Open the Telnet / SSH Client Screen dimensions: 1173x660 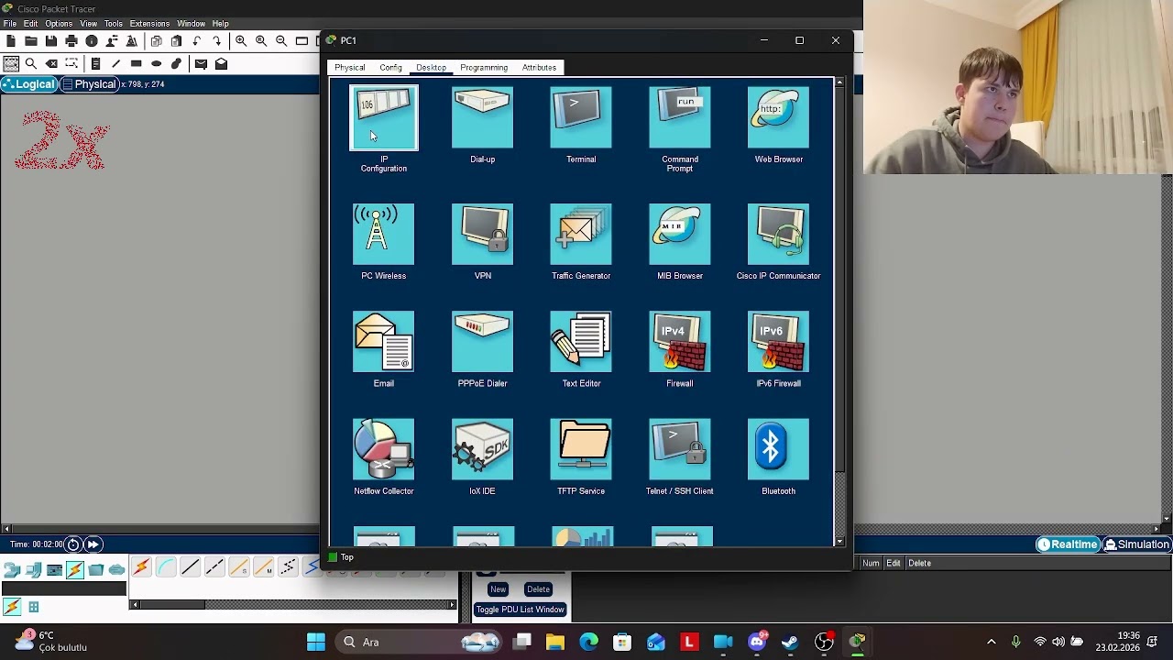tap(680, 449)
